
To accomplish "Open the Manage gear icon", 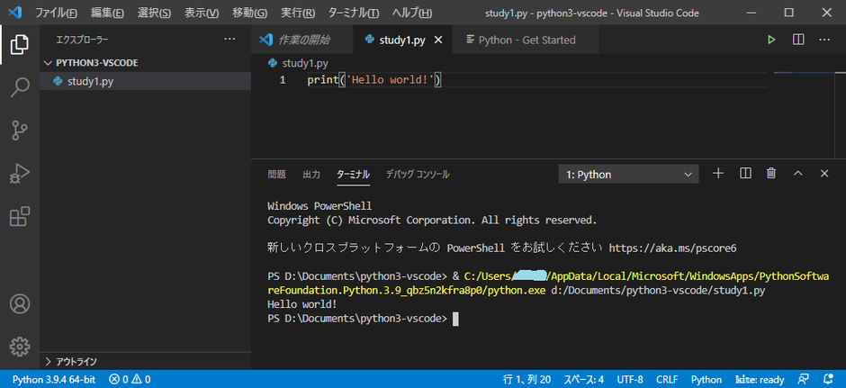I will pyautogui.click(x=20, y=346).
